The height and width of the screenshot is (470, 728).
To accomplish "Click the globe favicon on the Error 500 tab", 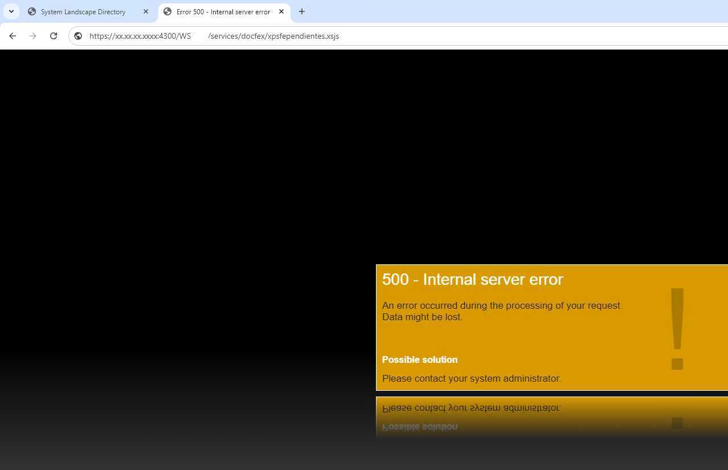I will point(167,12).
